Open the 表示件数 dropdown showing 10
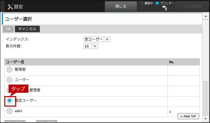 click(x=91, y=46)
